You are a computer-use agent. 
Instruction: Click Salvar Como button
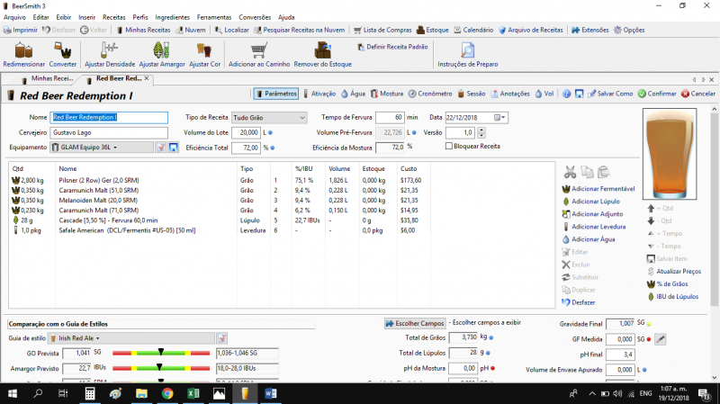(610, 94)
